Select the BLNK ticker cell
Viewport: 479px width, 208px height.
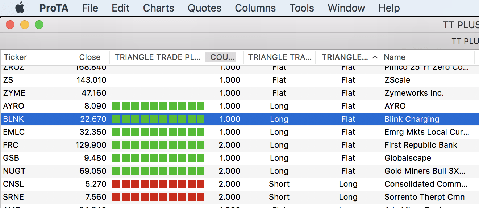pos(13,119)
